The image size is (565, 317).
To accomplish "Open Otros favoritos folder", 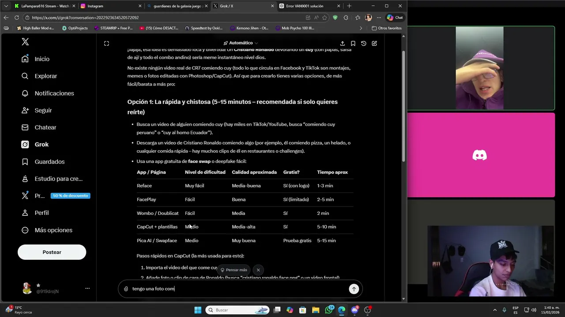I will pyautogui.click(x=387, y=28).
